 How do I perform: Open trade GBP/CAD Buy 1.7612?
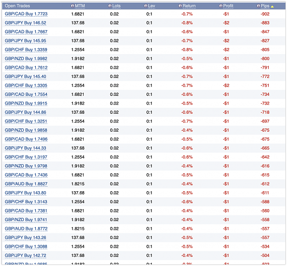pos(26,67)
